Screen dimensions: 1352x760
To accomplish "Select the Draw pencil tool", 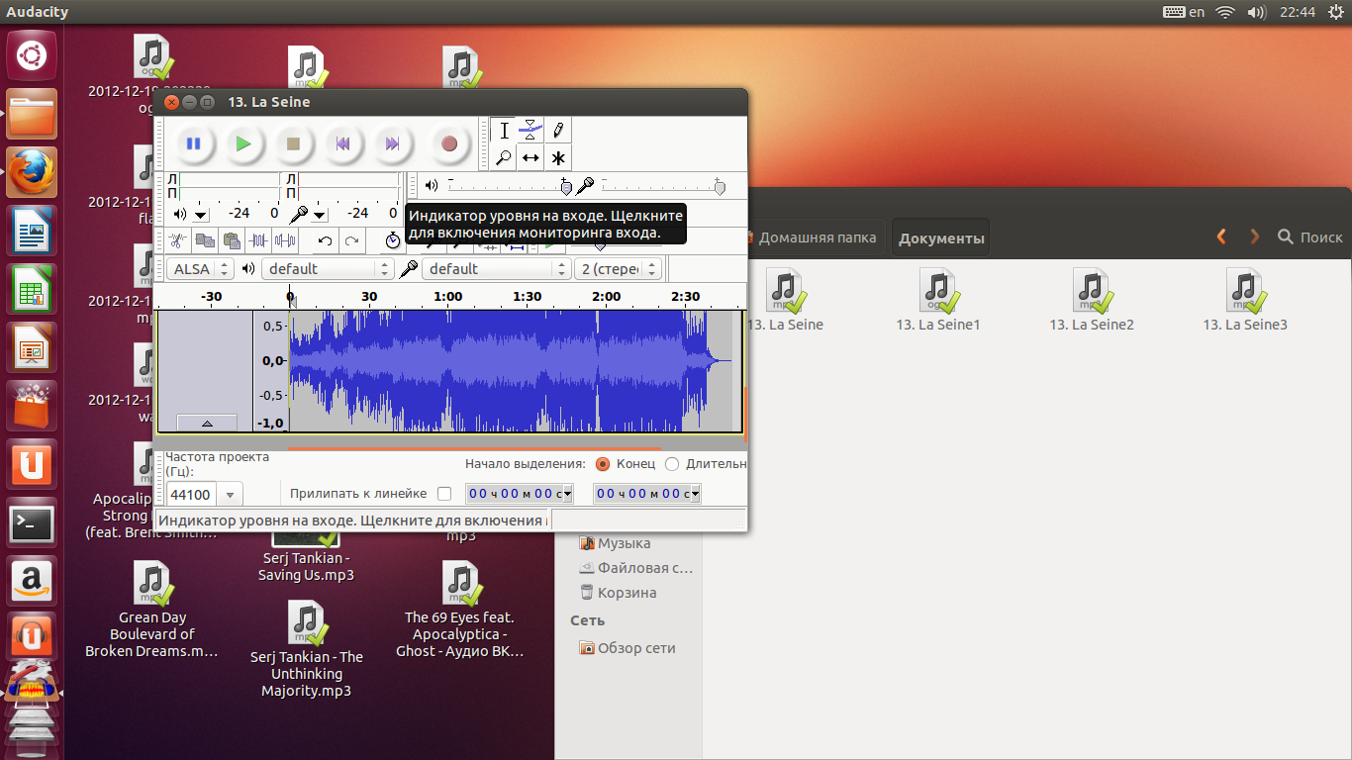I will (558, 131).
